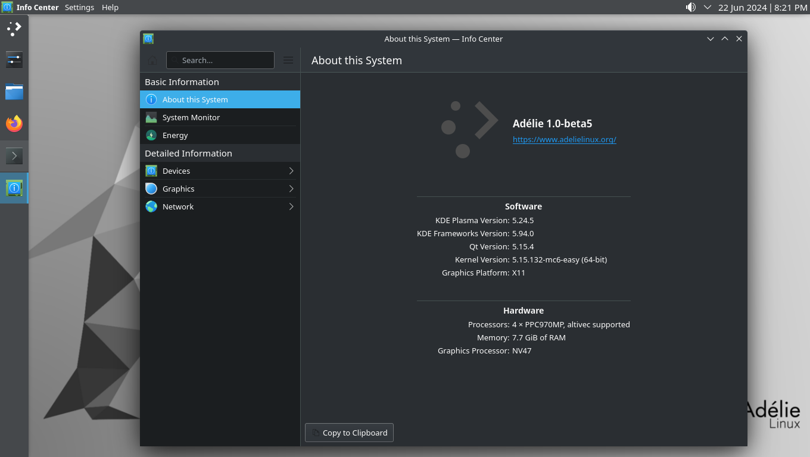The width and height of the screenshot is (810, 457).
Task: Expand the system tray arrow
Action: (x=708, y=7)
